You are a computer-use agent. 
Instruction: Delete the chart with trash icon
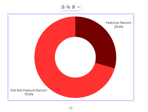point(73,7)
